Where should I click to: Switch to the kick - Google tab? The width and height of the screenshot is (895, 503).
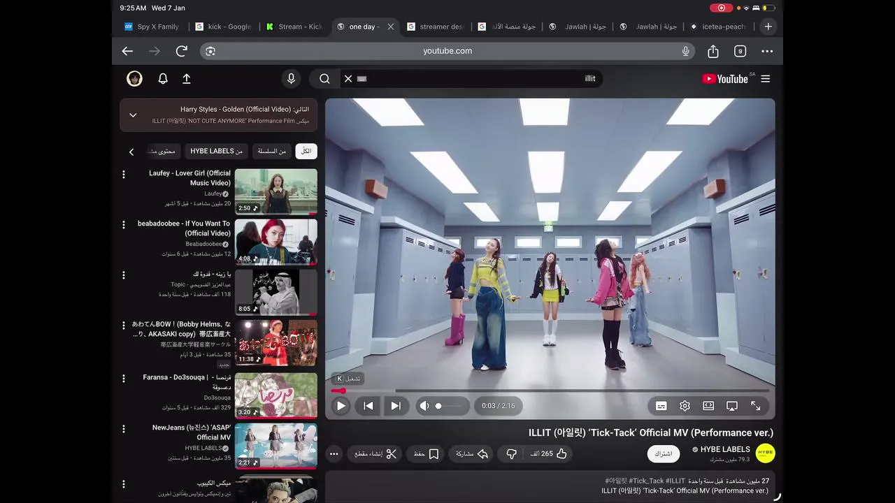pos(223,27)
